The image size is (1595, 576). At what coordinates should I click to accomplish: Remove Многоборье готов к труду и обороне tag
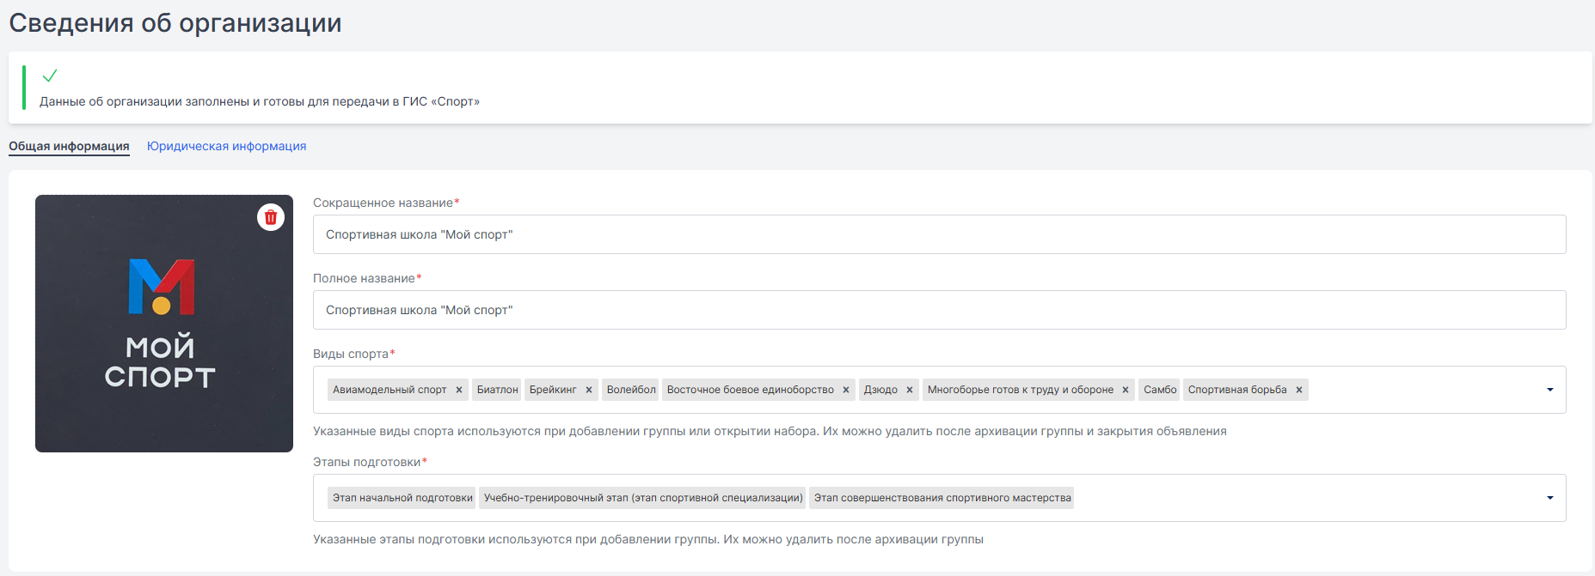1126,390
